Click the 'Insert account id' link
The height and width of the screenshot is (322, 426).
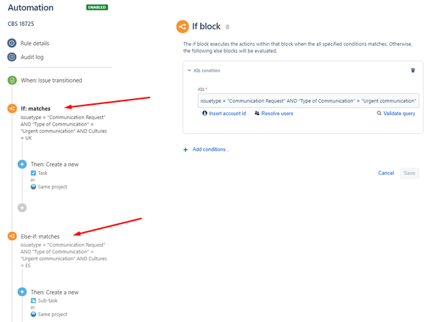coord(224,113)
